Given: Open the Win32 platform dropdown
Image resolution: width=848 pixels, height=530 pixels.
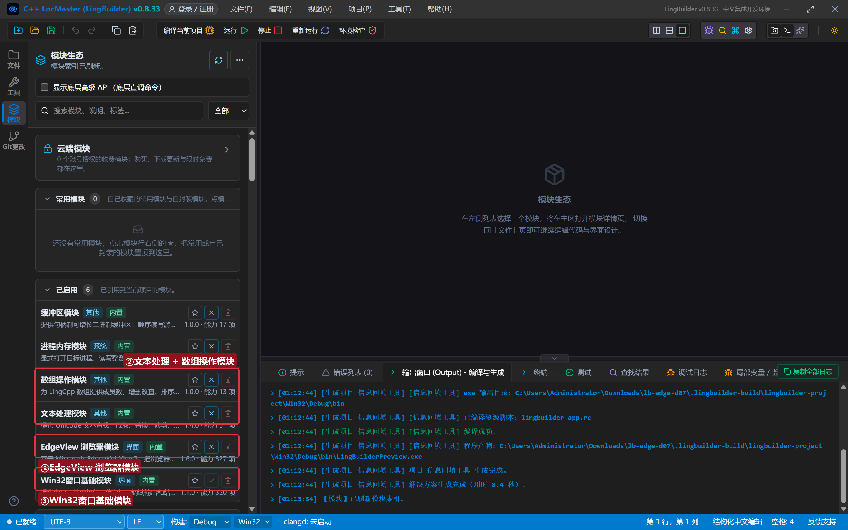Looking at the screenshot, I should [253, 522].
